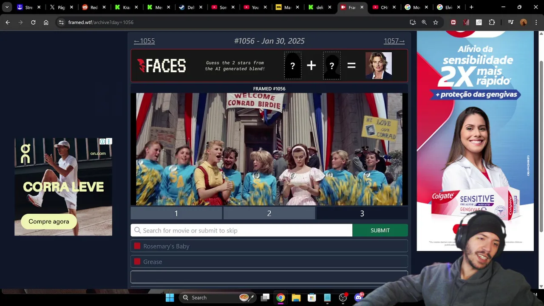Click the green SUBMIT button

[380, 230]
